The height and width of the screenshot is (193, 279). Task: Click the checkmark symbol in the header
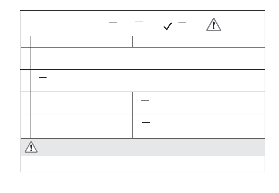168,26
